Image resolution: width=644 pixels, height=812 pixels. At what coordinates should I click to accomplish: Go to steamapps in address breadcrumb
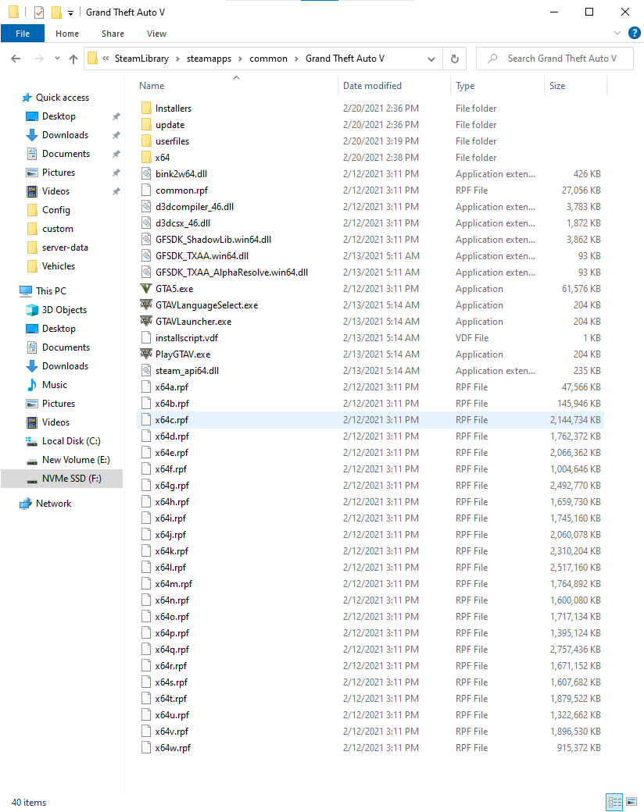point(209,59)
